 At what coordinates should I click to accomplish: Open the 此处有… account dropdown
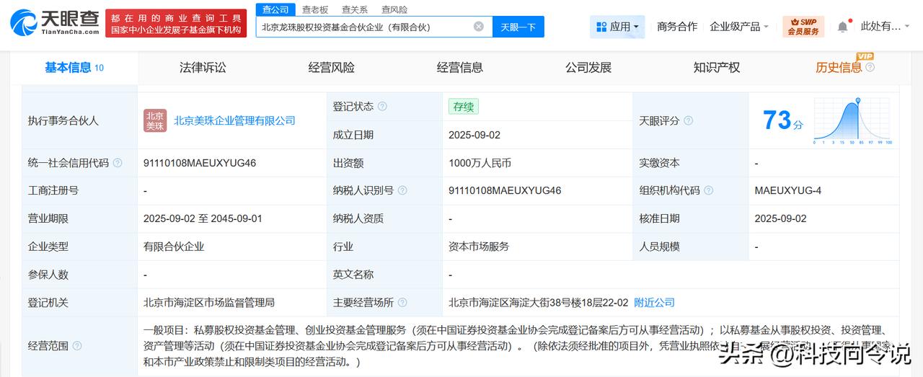click(886, 27)
